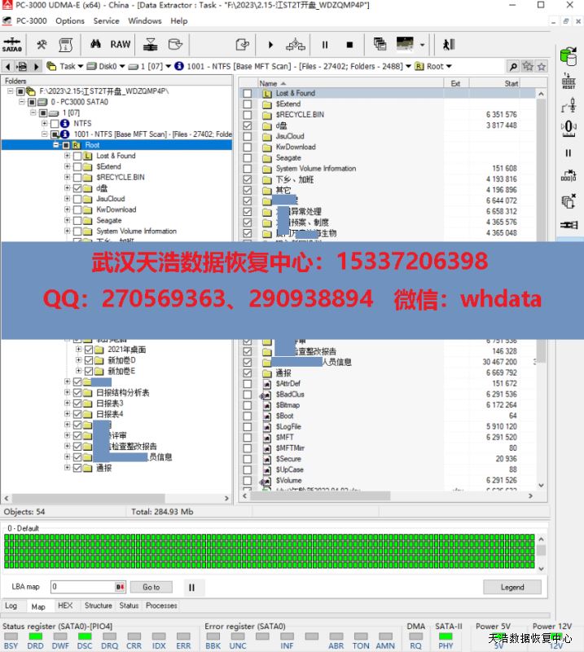Image resolution: width=584 pixels, height=652 pixels.
Task: Click the magnifier icon in path bar
Action: (512, 66)
